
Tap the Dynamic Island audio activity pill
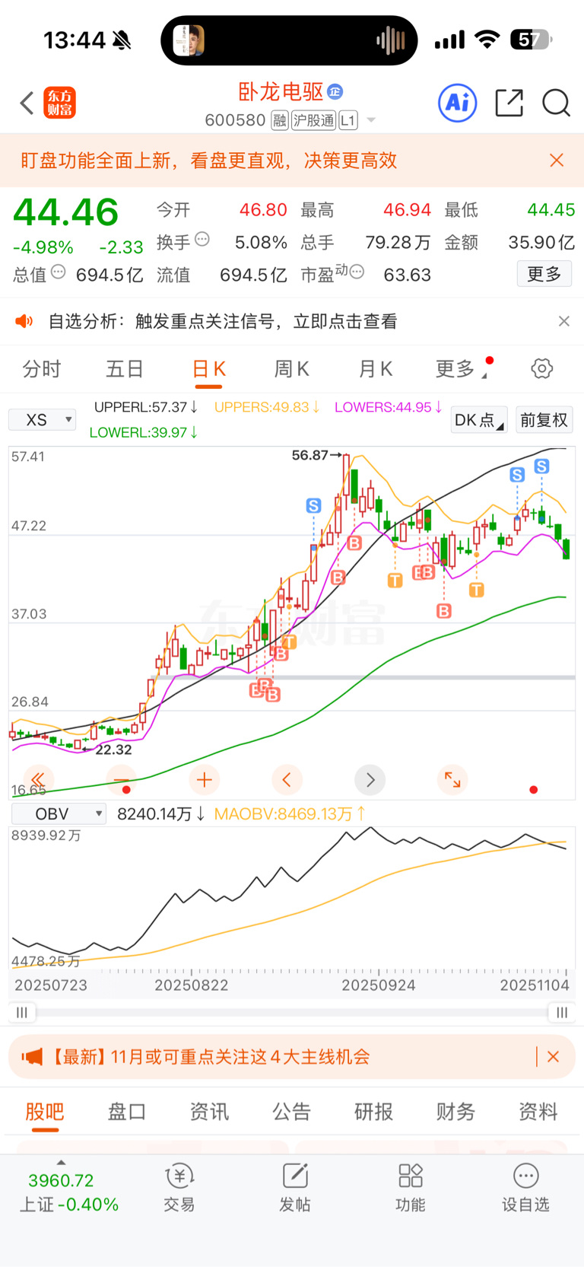[x=289, y=40]
